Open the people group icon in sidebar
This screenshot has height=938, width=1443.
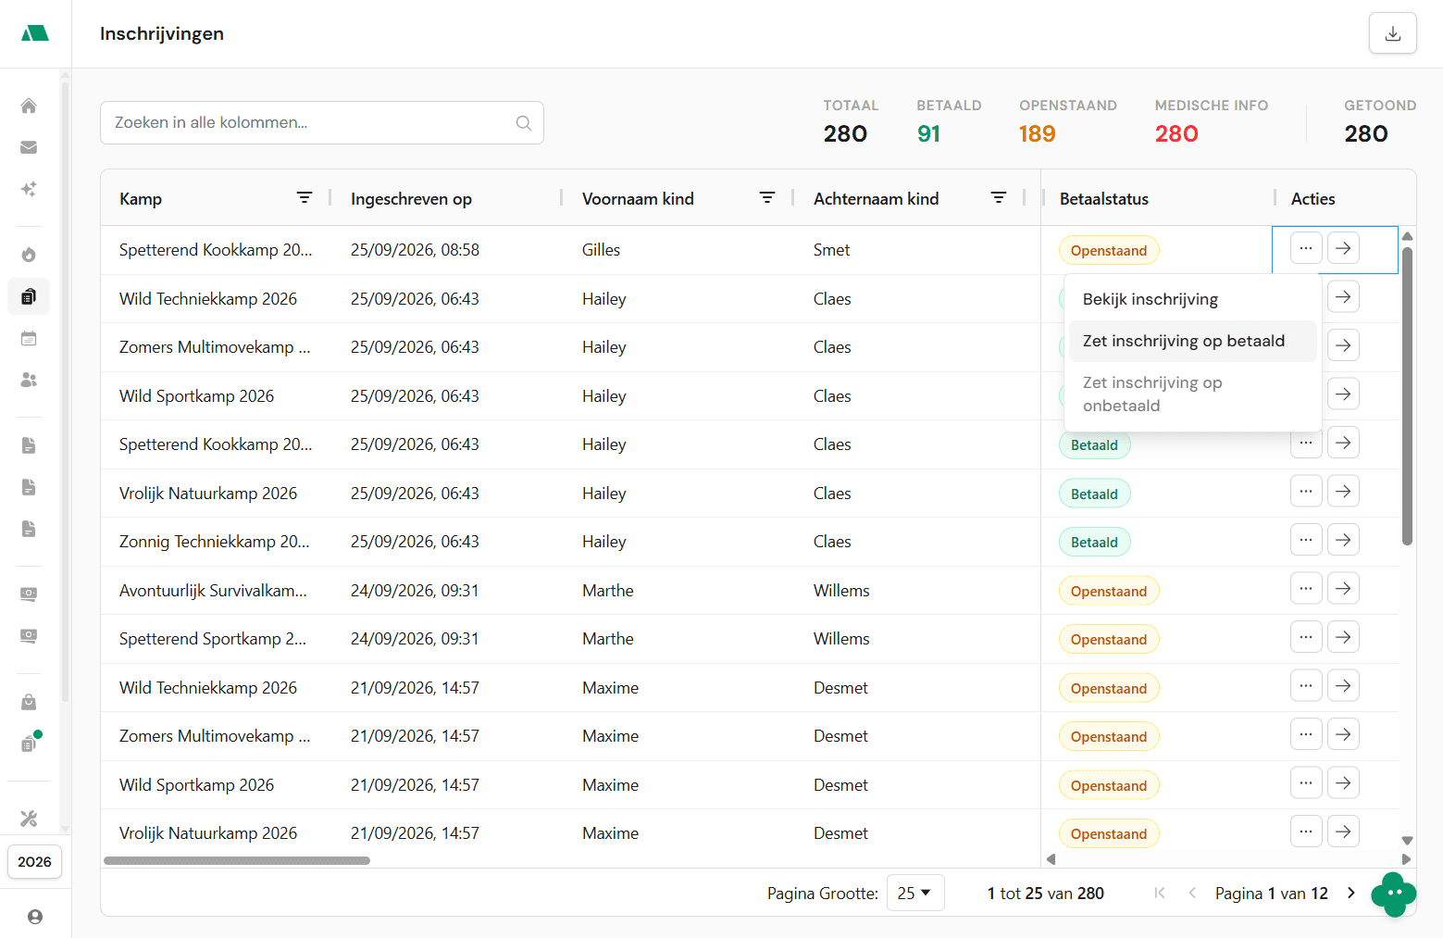[29, 380]
